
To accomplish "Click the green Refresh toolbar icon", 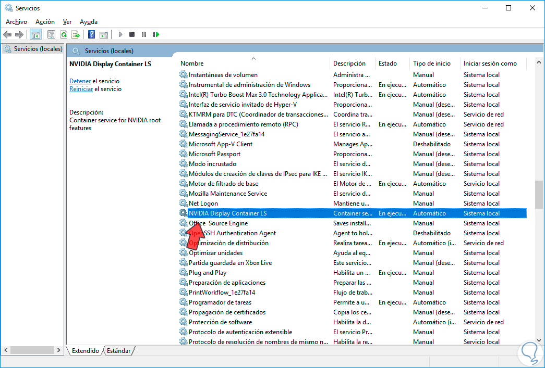I will tap(64, 34).
